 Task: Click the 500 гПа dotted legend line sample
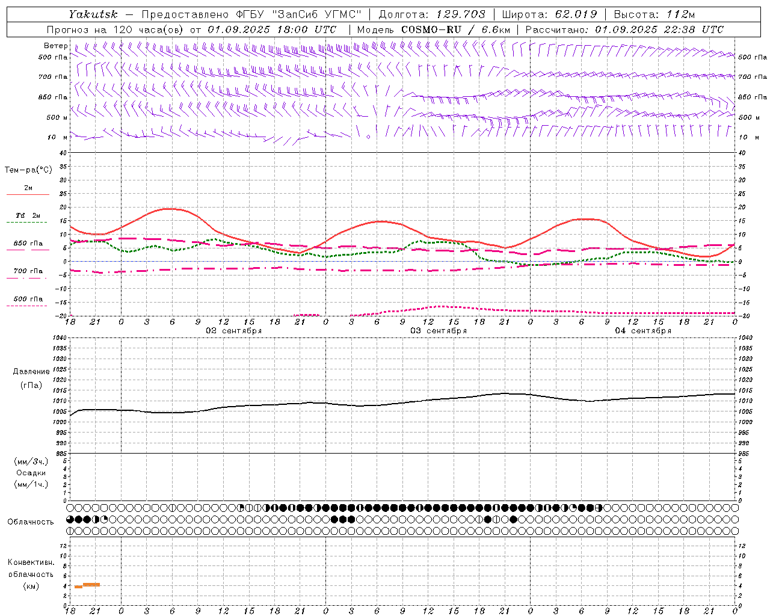coord(26,306)
